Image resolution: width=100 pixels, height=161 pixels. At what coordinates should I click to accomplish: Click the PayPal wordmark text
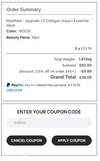(17, 85)
